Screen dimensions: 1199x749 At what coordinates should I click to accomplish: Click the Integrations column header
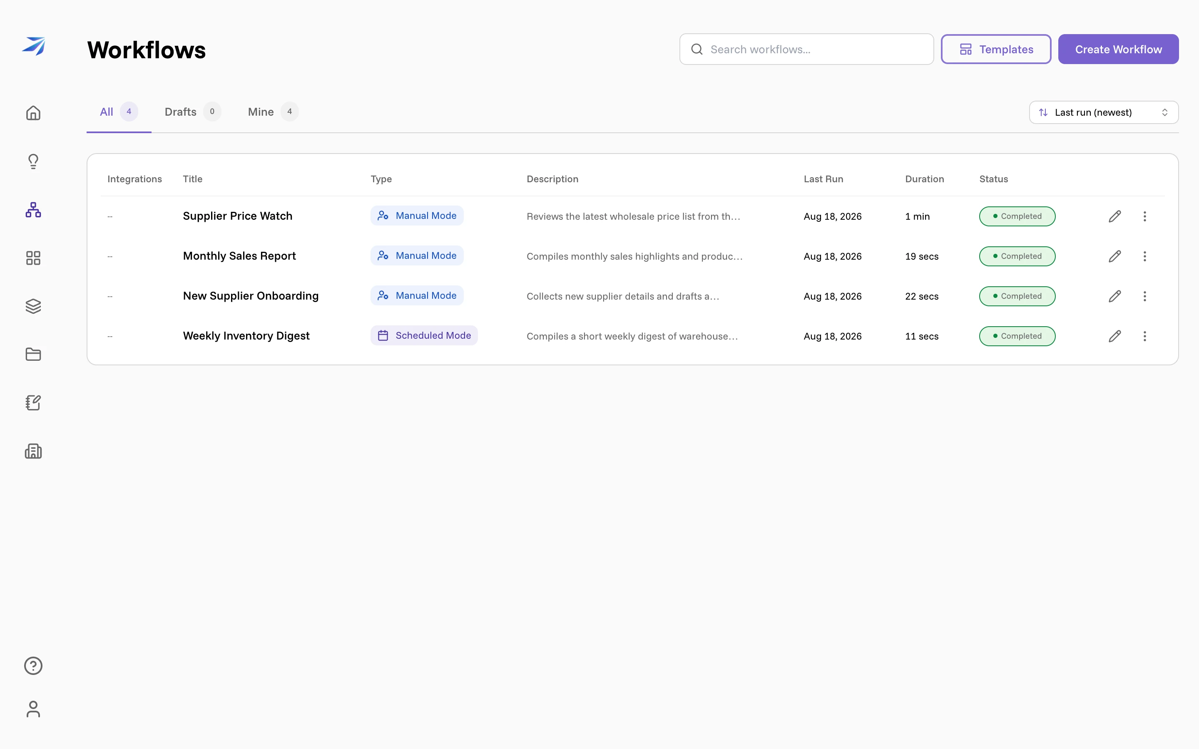134,179
